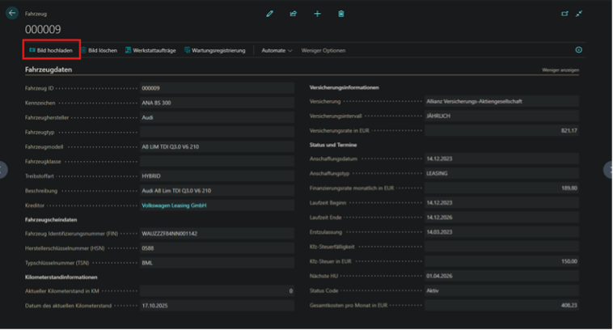Image resolution: width=613 pixels, height=330 pixels.
Task: Open Werkstattaufträge
Action: (151, 50)
